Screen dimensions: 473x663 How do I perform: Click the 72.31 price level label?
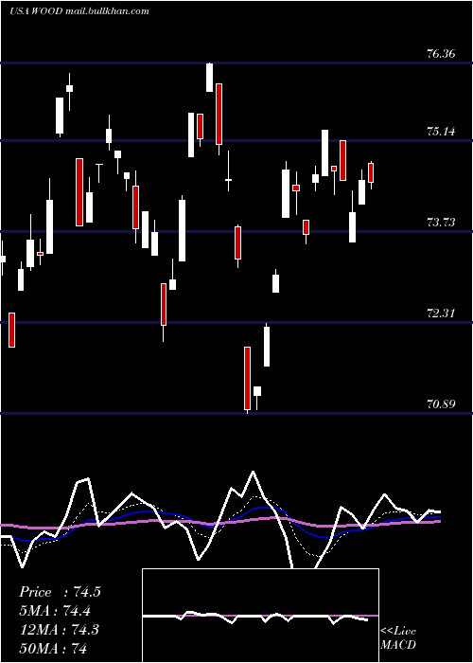point(441,314)
